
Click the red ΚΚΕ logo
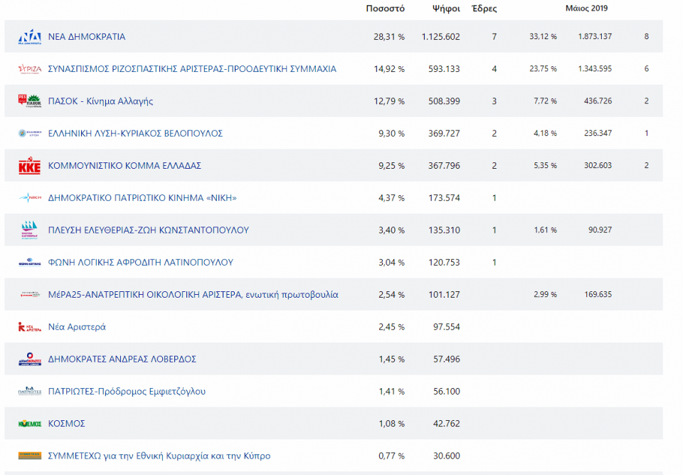[29, 166]
